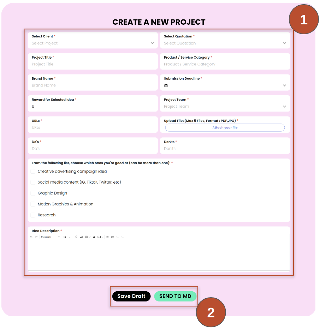Check Creative advertising campaign idea
The width and height of the screenshot is (320, 329).
click(x=33, y=172)
